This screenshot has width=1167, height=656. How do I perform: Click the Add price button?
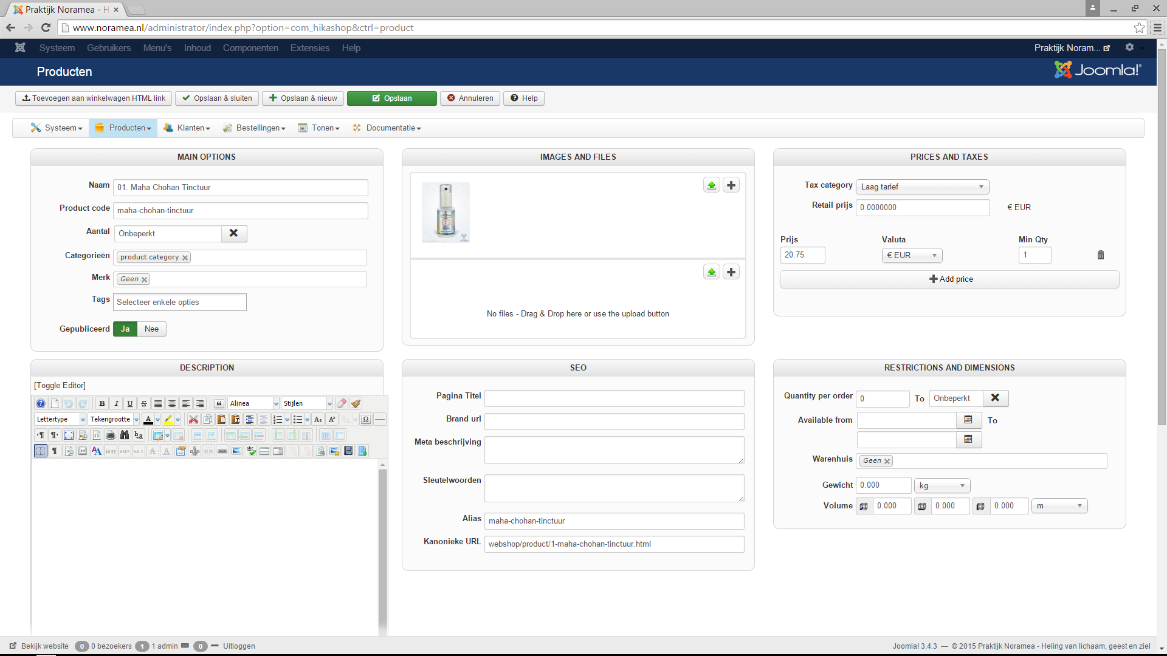pyautogui.click(x=949, y=279)
